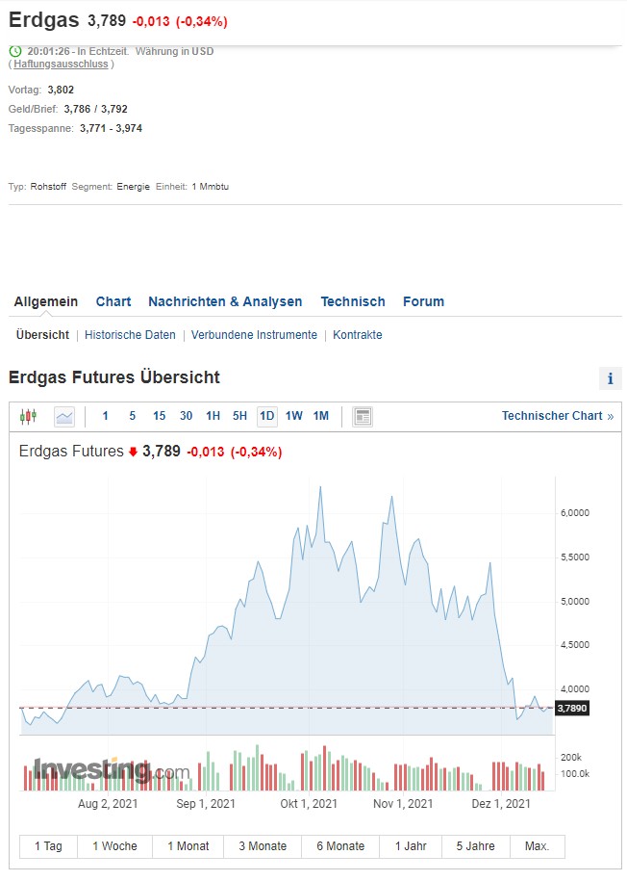Click the Aug 2, 2021 axis label
This screenshot has width=627, height=881.
coord(108,803)
